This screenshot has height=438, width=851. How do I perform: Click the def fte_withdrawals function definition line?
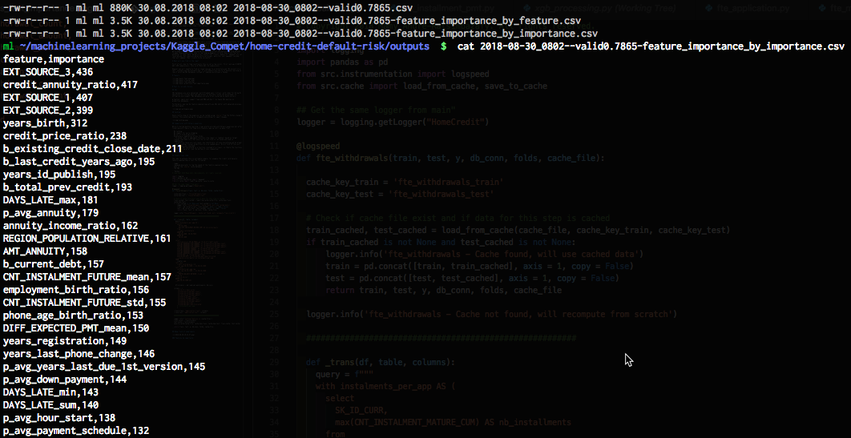tap(450, 159)
